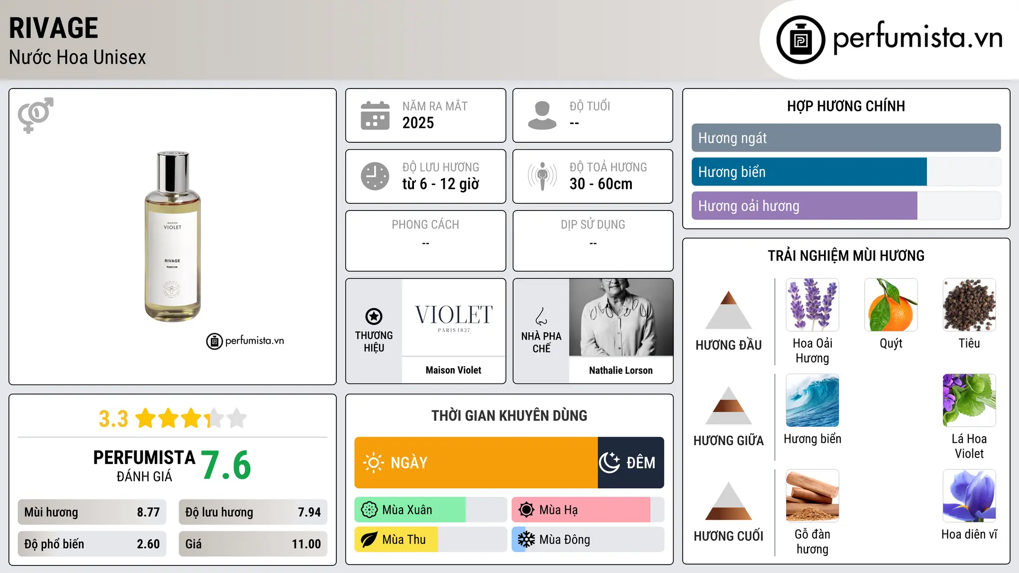1019x573 pixels.
Task: Click the Trải Nghiệm Mùi Hương section heading
Action: click(x=846, y=256)
